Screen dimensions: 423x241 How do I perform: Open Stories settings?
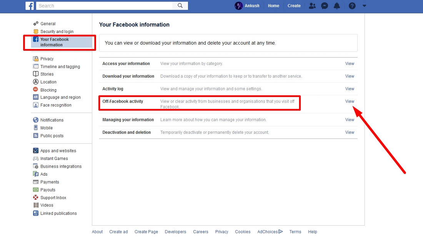click(47, 74)
